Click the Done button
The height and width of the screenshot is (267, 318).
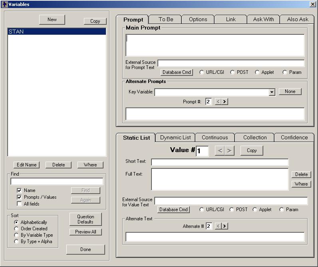[x=85, y=249]
